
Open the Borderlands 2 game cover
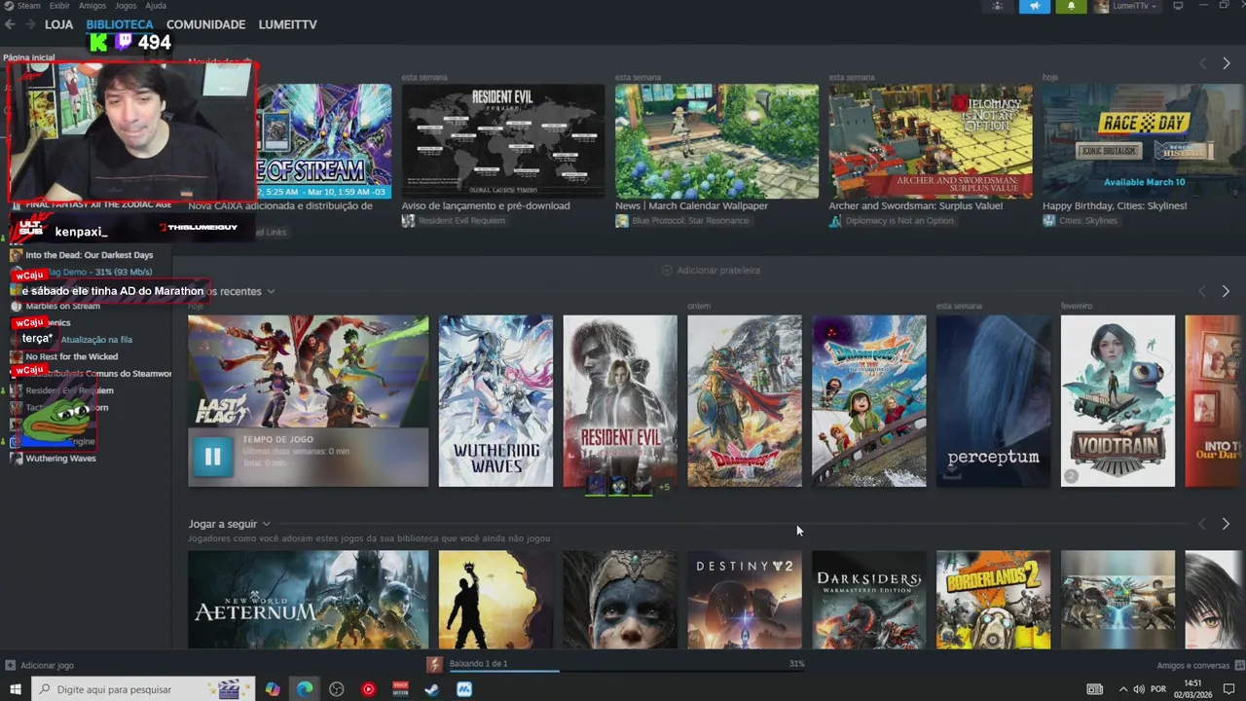[x=993, y=600]
